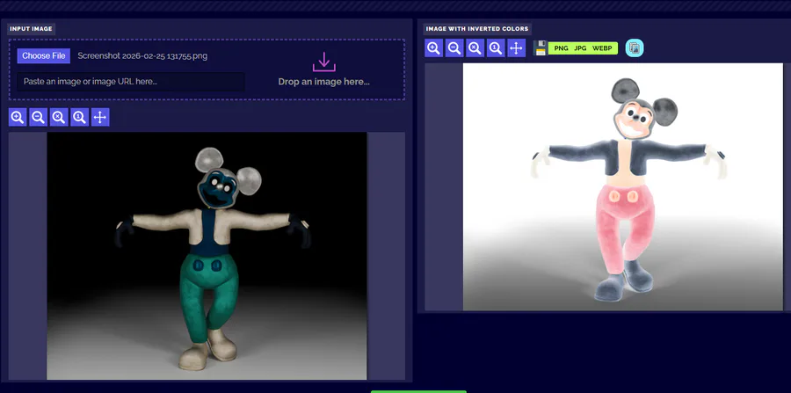791x393 pixels.
Task: Zoom out on the input image
Action: coord(39,118)
